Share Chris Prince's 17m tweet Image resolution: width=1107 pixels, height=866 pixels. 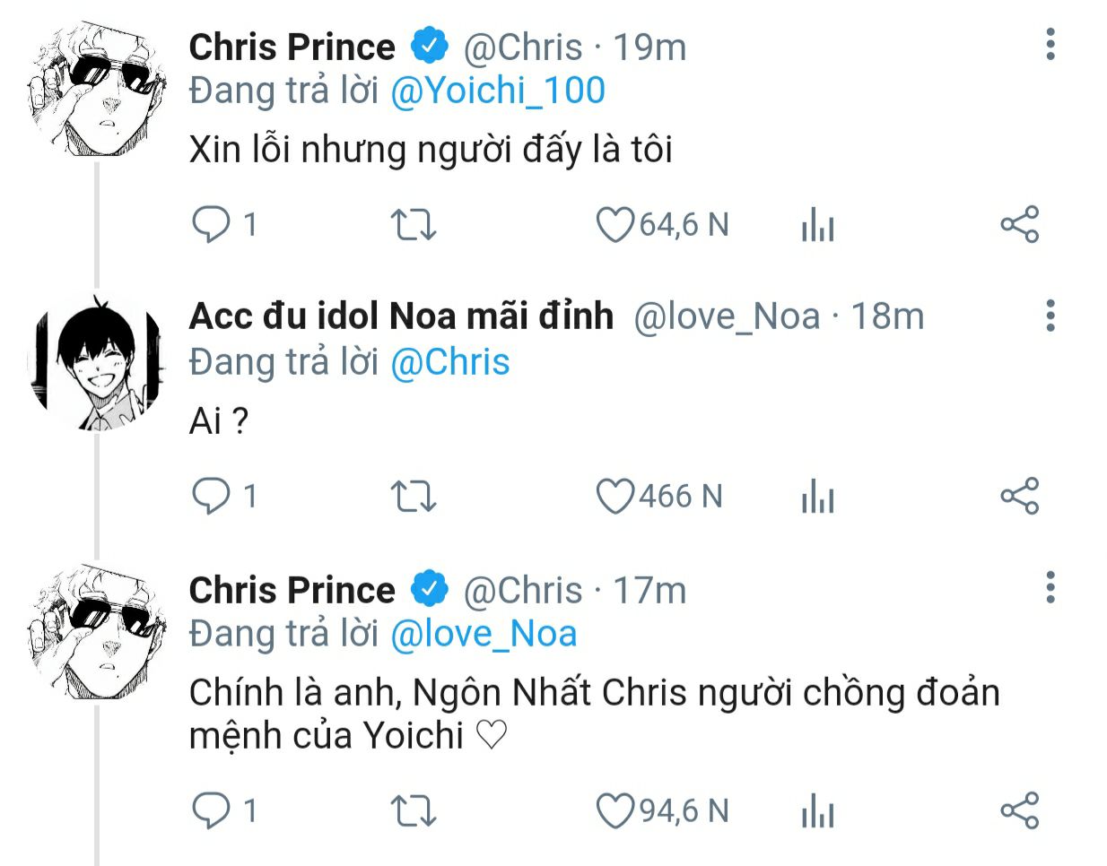[x=1019, y=810]
